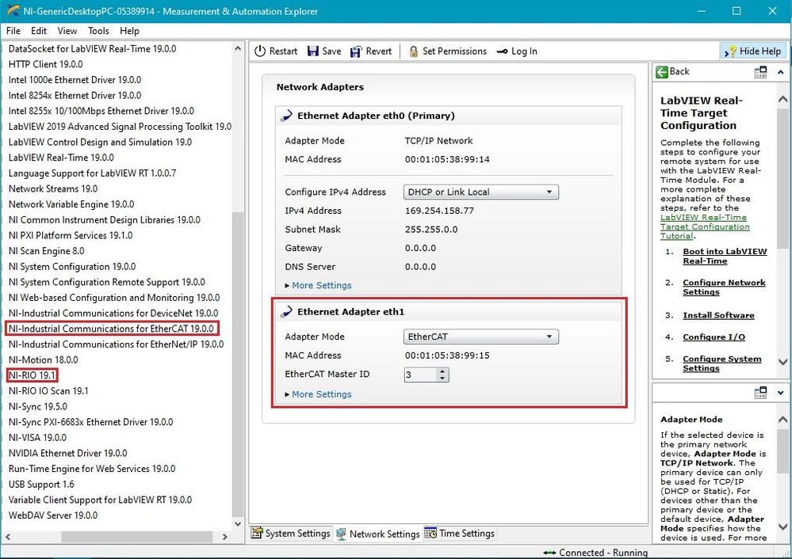Open Configure System Settings help link
792x559 pixels.
pyautogui.click(x=721, y=363)
